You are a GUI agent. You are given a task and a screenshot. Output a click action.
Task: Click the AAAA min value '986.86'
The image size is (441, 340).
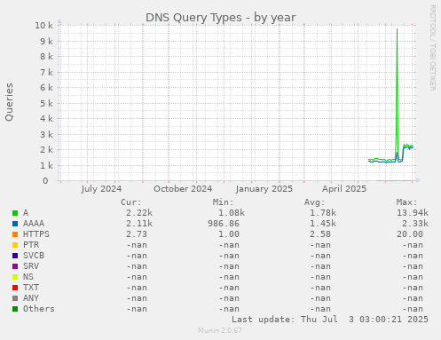(x=224, y=224)
